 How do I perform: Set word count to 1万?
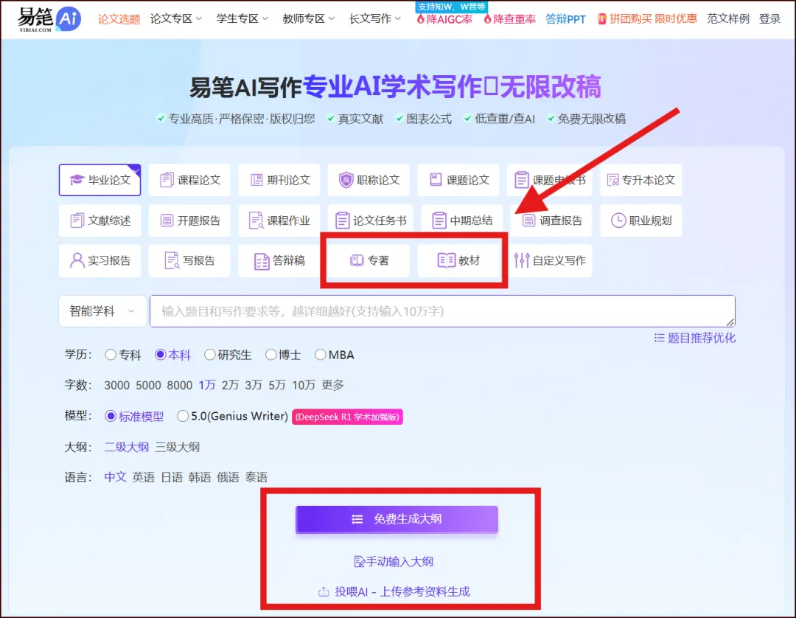pos(206,385)
